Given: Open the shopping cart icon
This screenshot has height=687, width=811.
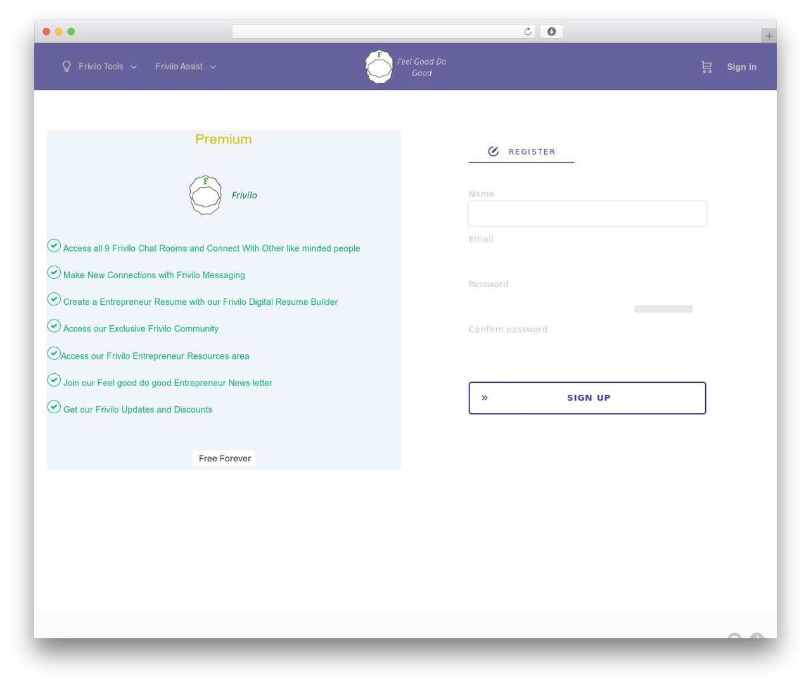Looking at the screenshot, I should (x=706, y=67).
